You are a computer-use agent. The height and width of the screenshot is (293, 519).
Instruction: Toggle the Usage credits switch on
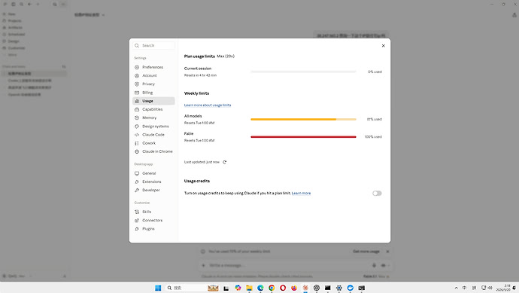pos(377,194)
